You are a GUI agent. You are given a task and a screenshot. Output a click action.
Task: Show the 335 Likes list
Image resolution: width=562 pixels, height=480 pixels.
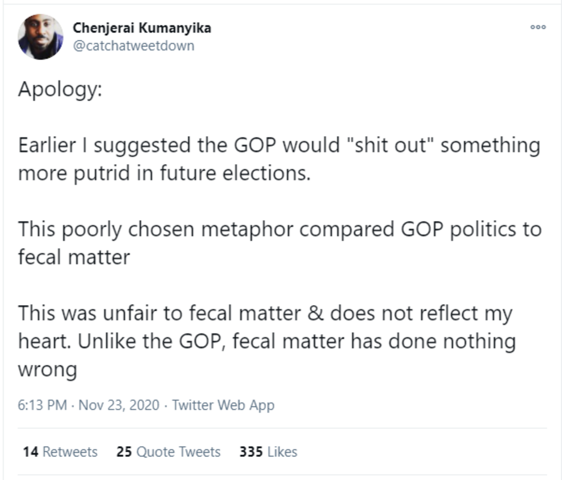[268, 452]
